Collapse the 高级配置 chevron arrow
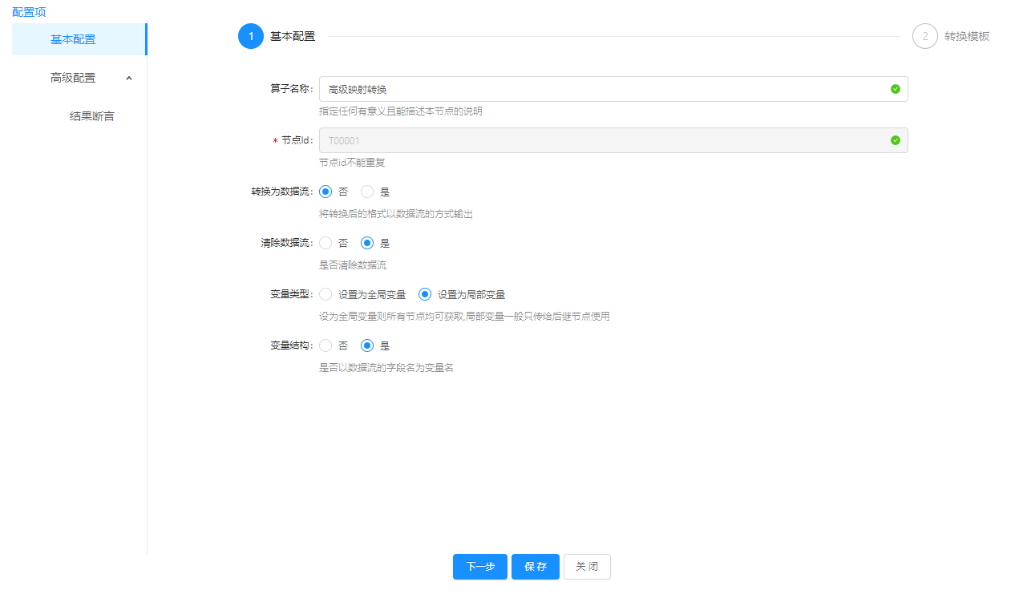 (x=129, y=78)
